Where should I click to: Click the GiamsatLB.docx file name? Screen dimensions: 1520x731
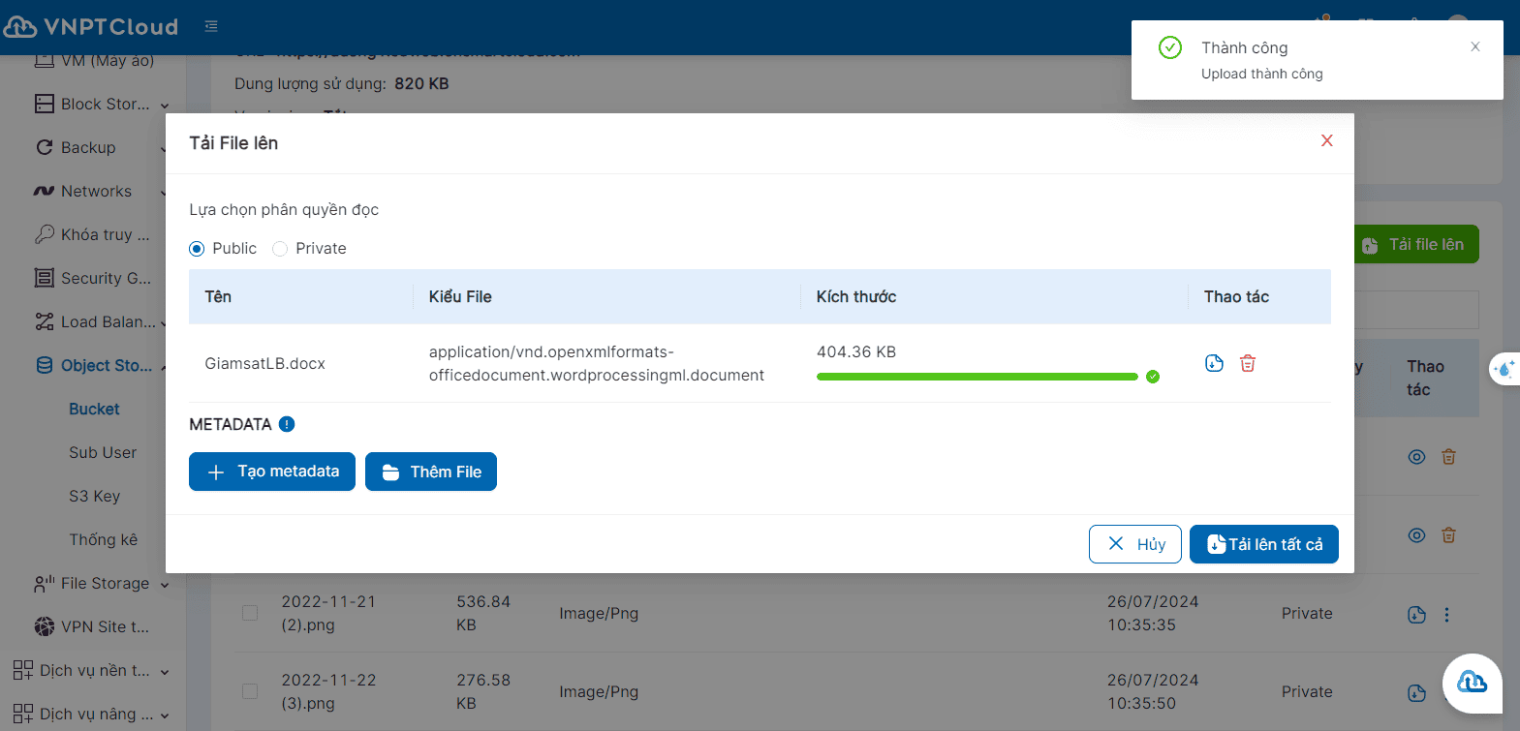(264, 363)
